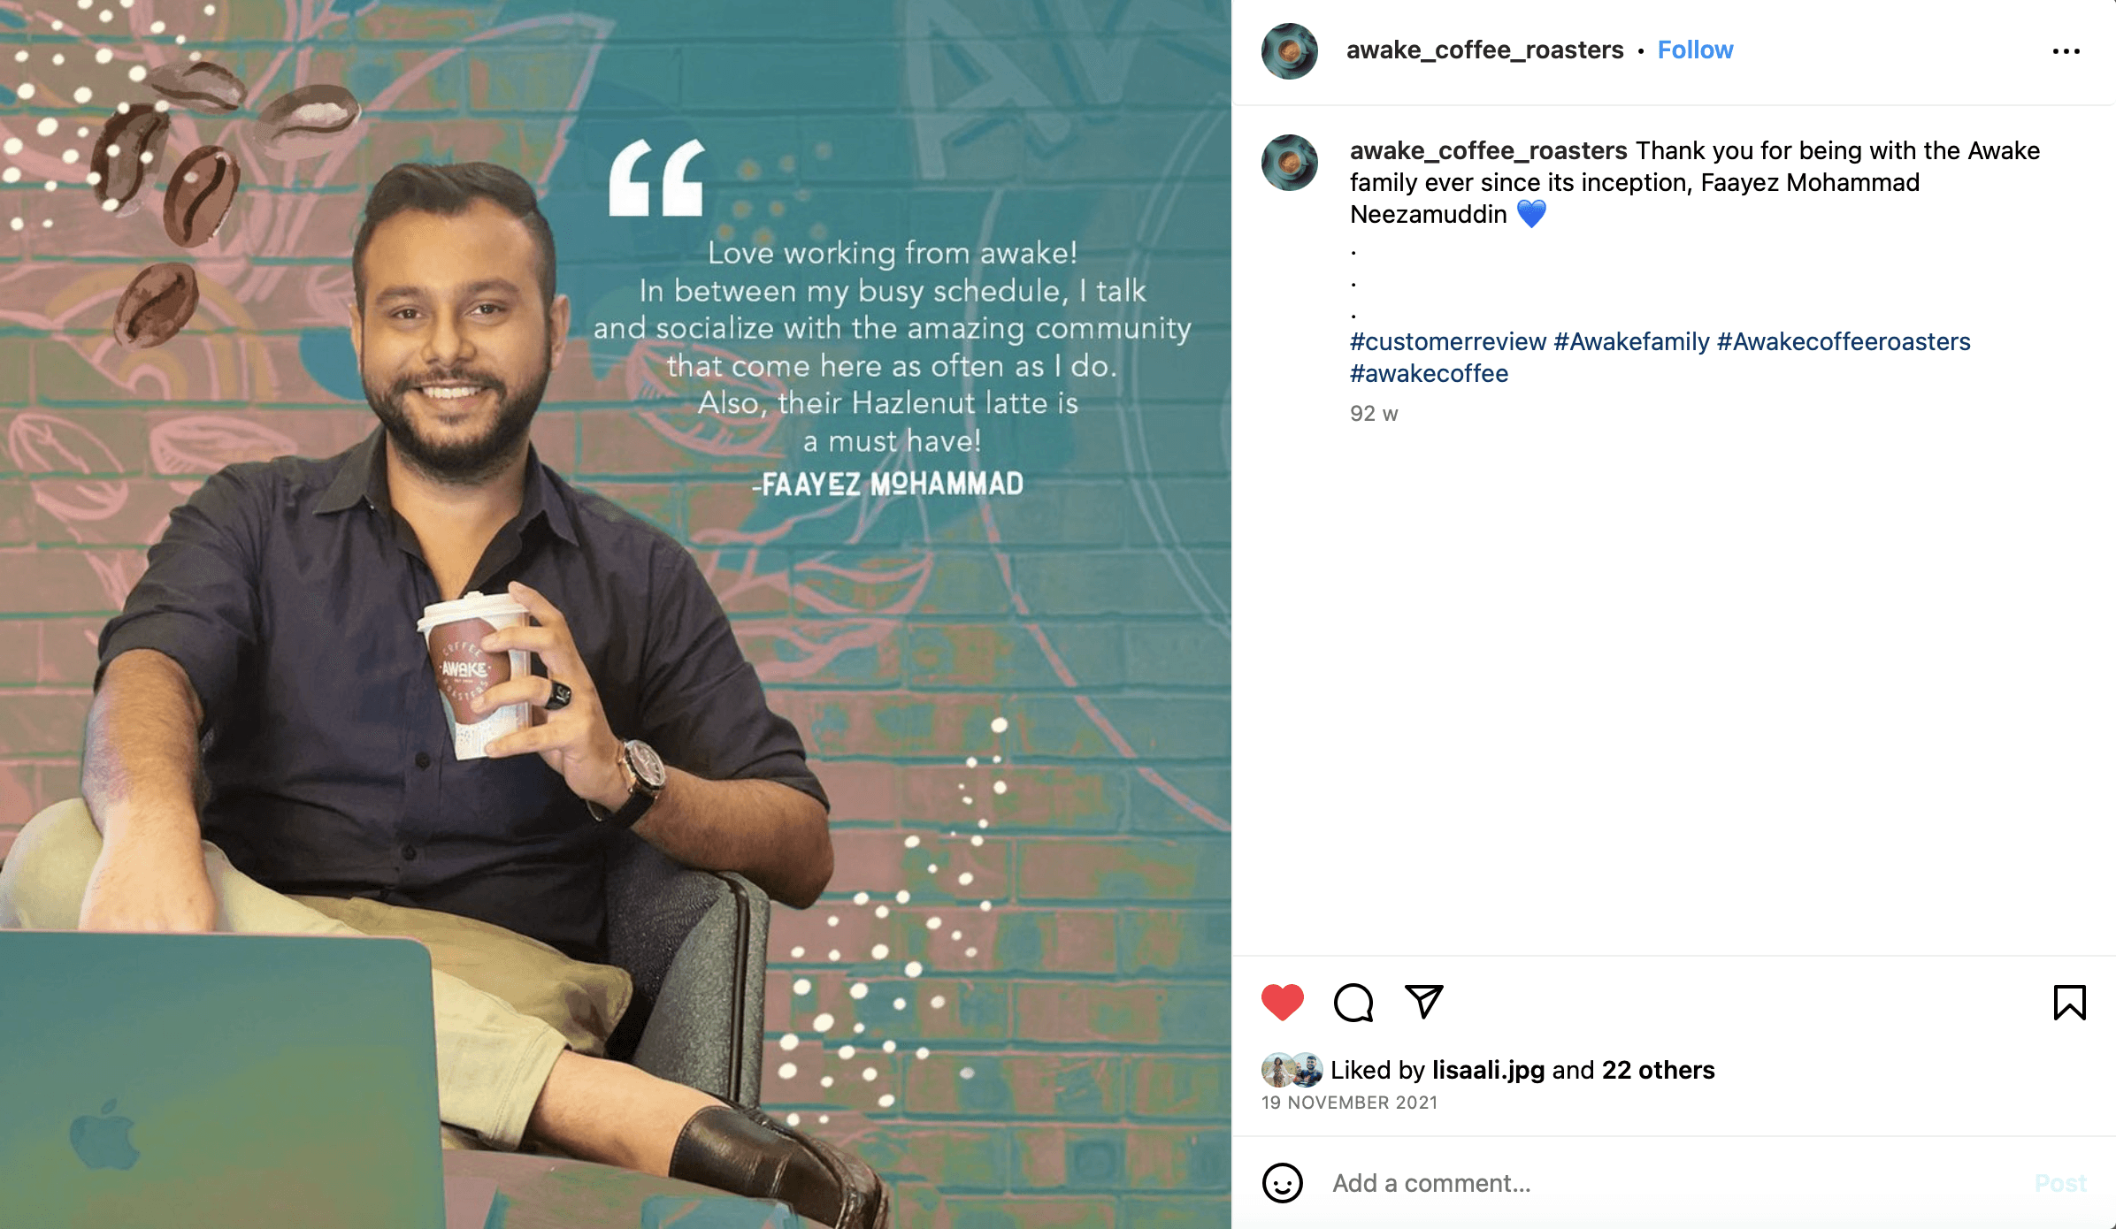The image size is (2116, 1229).
Task: Open the three-dot more options menu
Action: click(2066, 51)
